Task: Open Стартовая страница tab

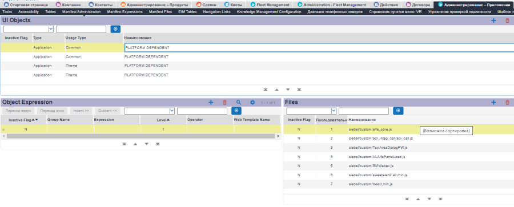Action: coord(26,5)
